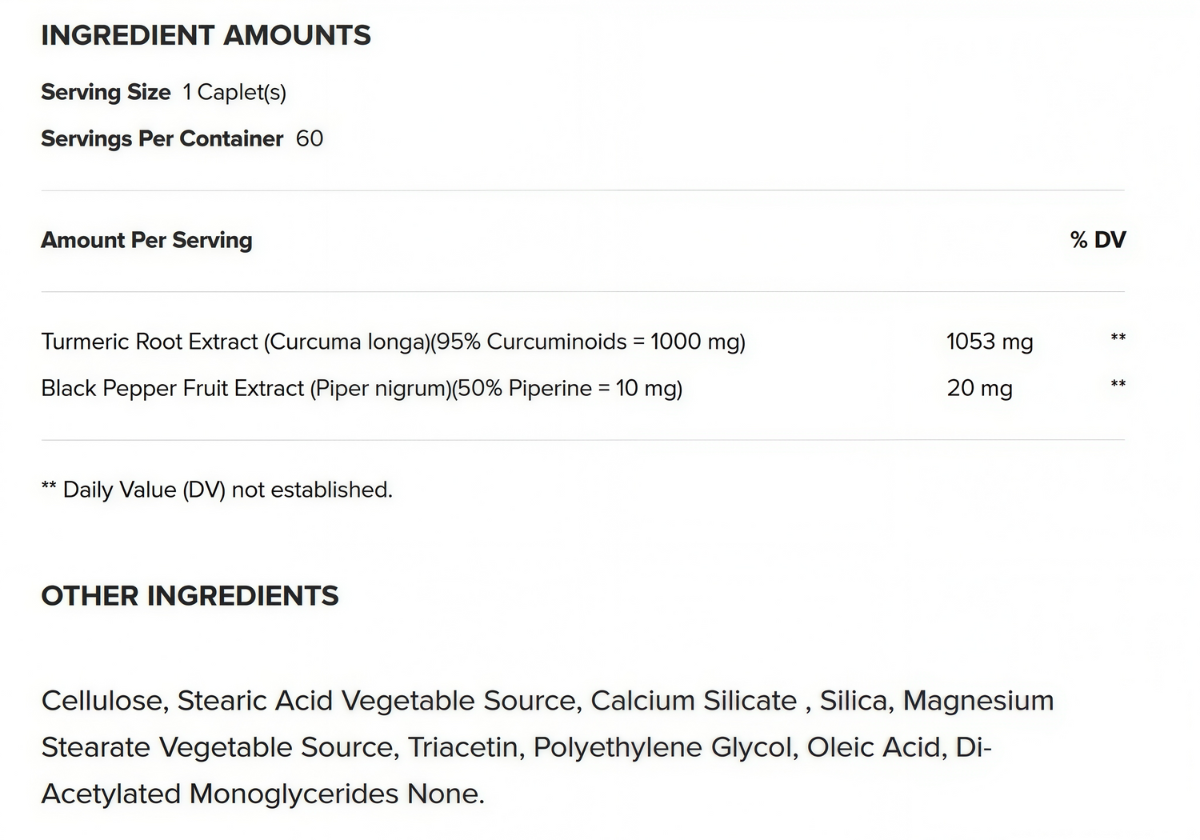Click the asterisks in the Black Pepper row
The image size is (1200, 840).
pos(1118,384)
